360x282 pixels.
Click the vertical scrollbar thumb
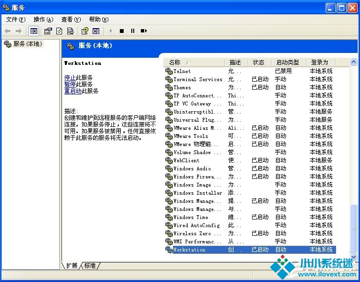pyautogui.click(x=354, y=228)
